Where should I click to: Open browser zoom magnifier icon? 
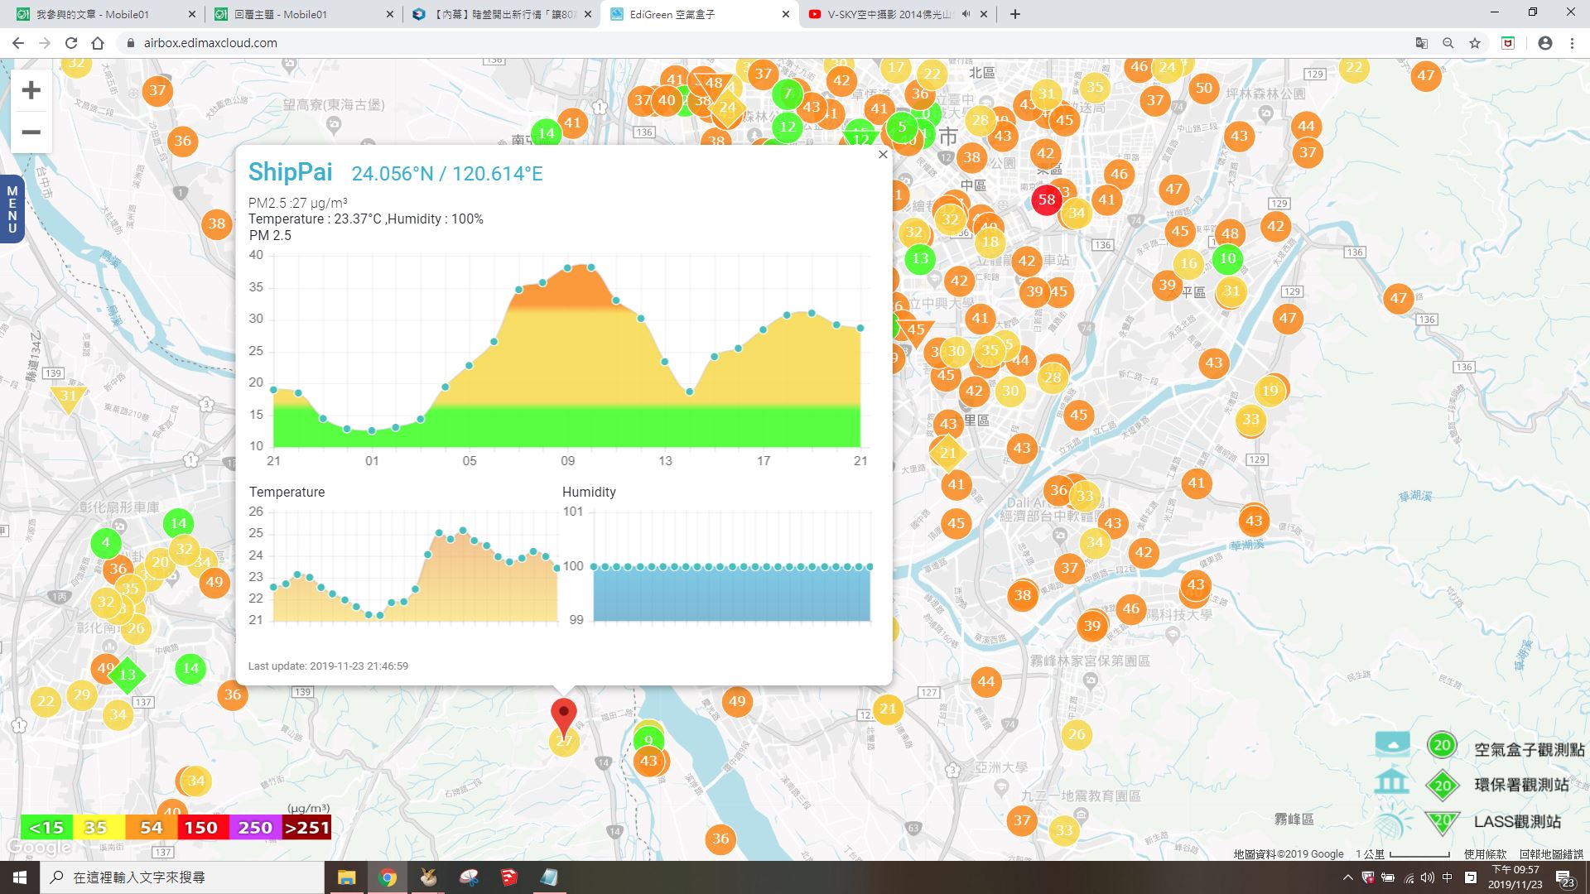1448,43
